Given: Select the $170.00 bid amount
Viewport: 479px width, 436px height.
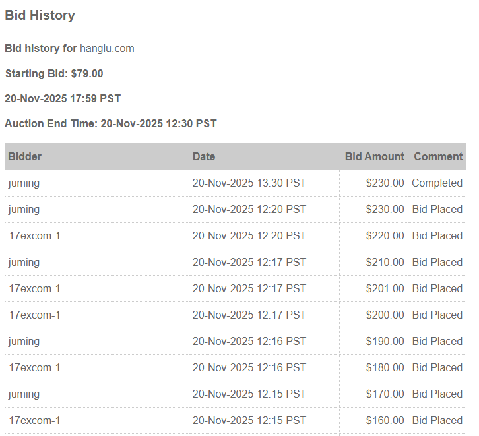Looking at the screenshot, I should click(x=385, y=394).
